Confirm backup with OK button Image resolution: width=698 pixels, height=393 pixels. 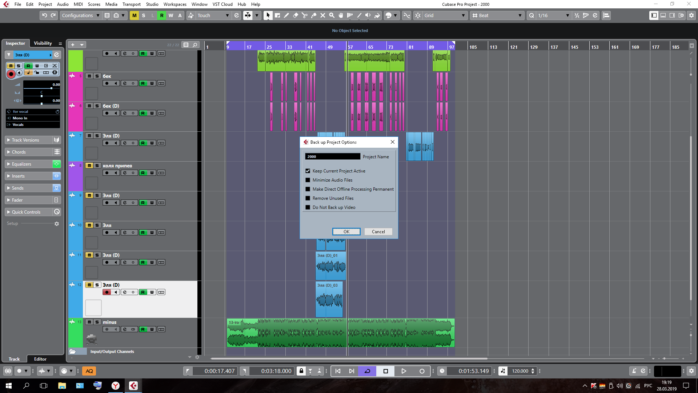click(346, 232)
